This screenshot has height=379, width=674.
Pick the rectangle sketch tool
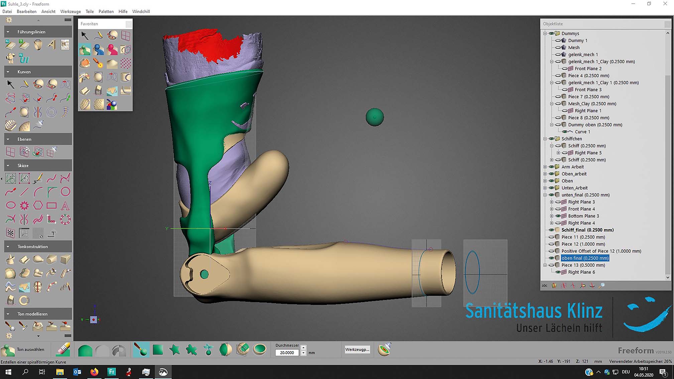(x=51, y=205)
